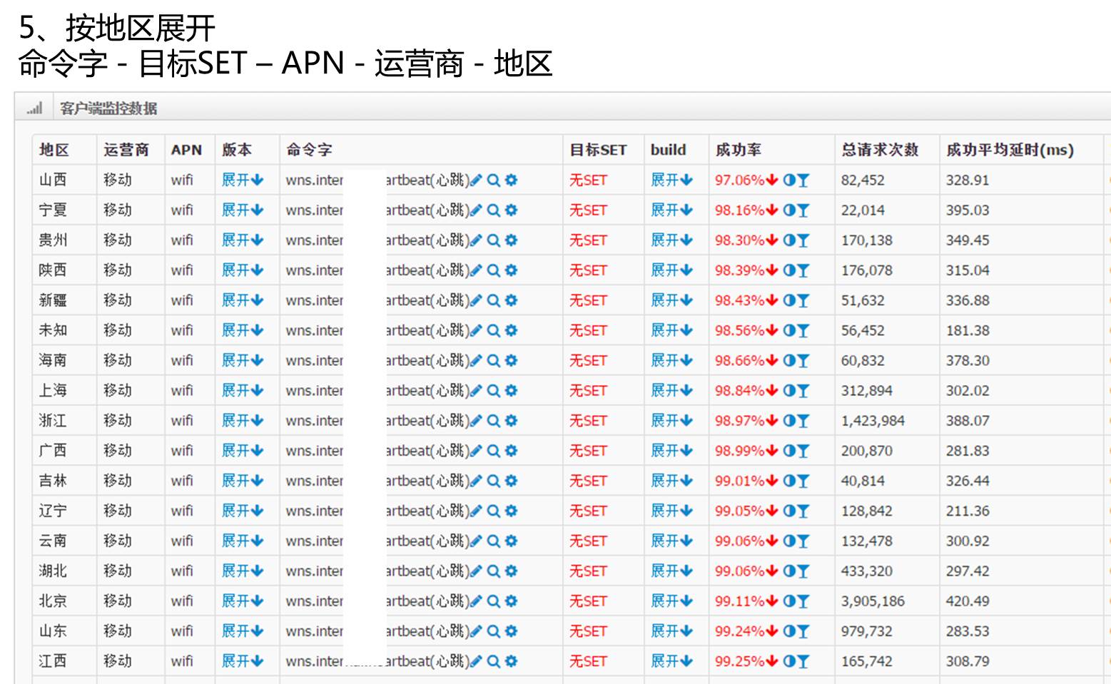Expand build for the 山西 row
The image size is (1111, 684).
(671, 180)
